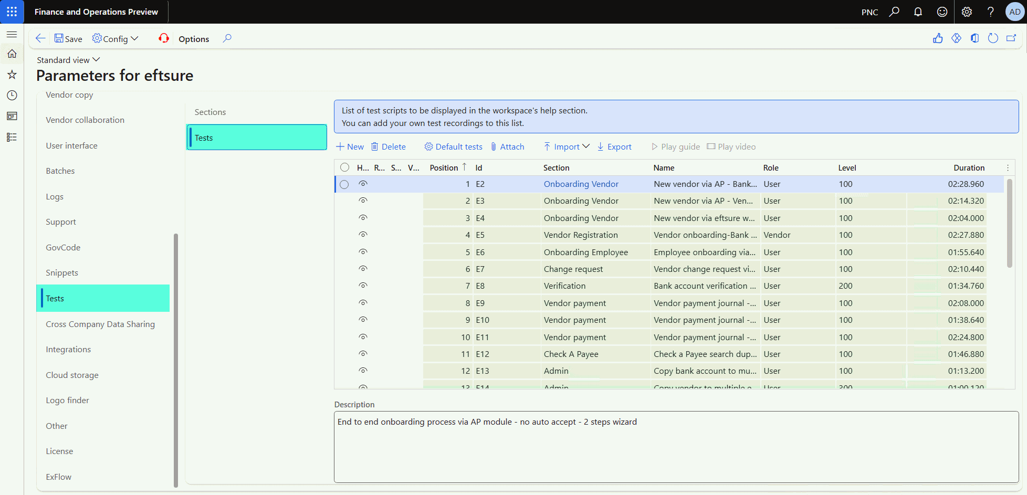The image size is (1027, 495).
Task: Open the Import dropdown
Action: [x=567, y=147]
